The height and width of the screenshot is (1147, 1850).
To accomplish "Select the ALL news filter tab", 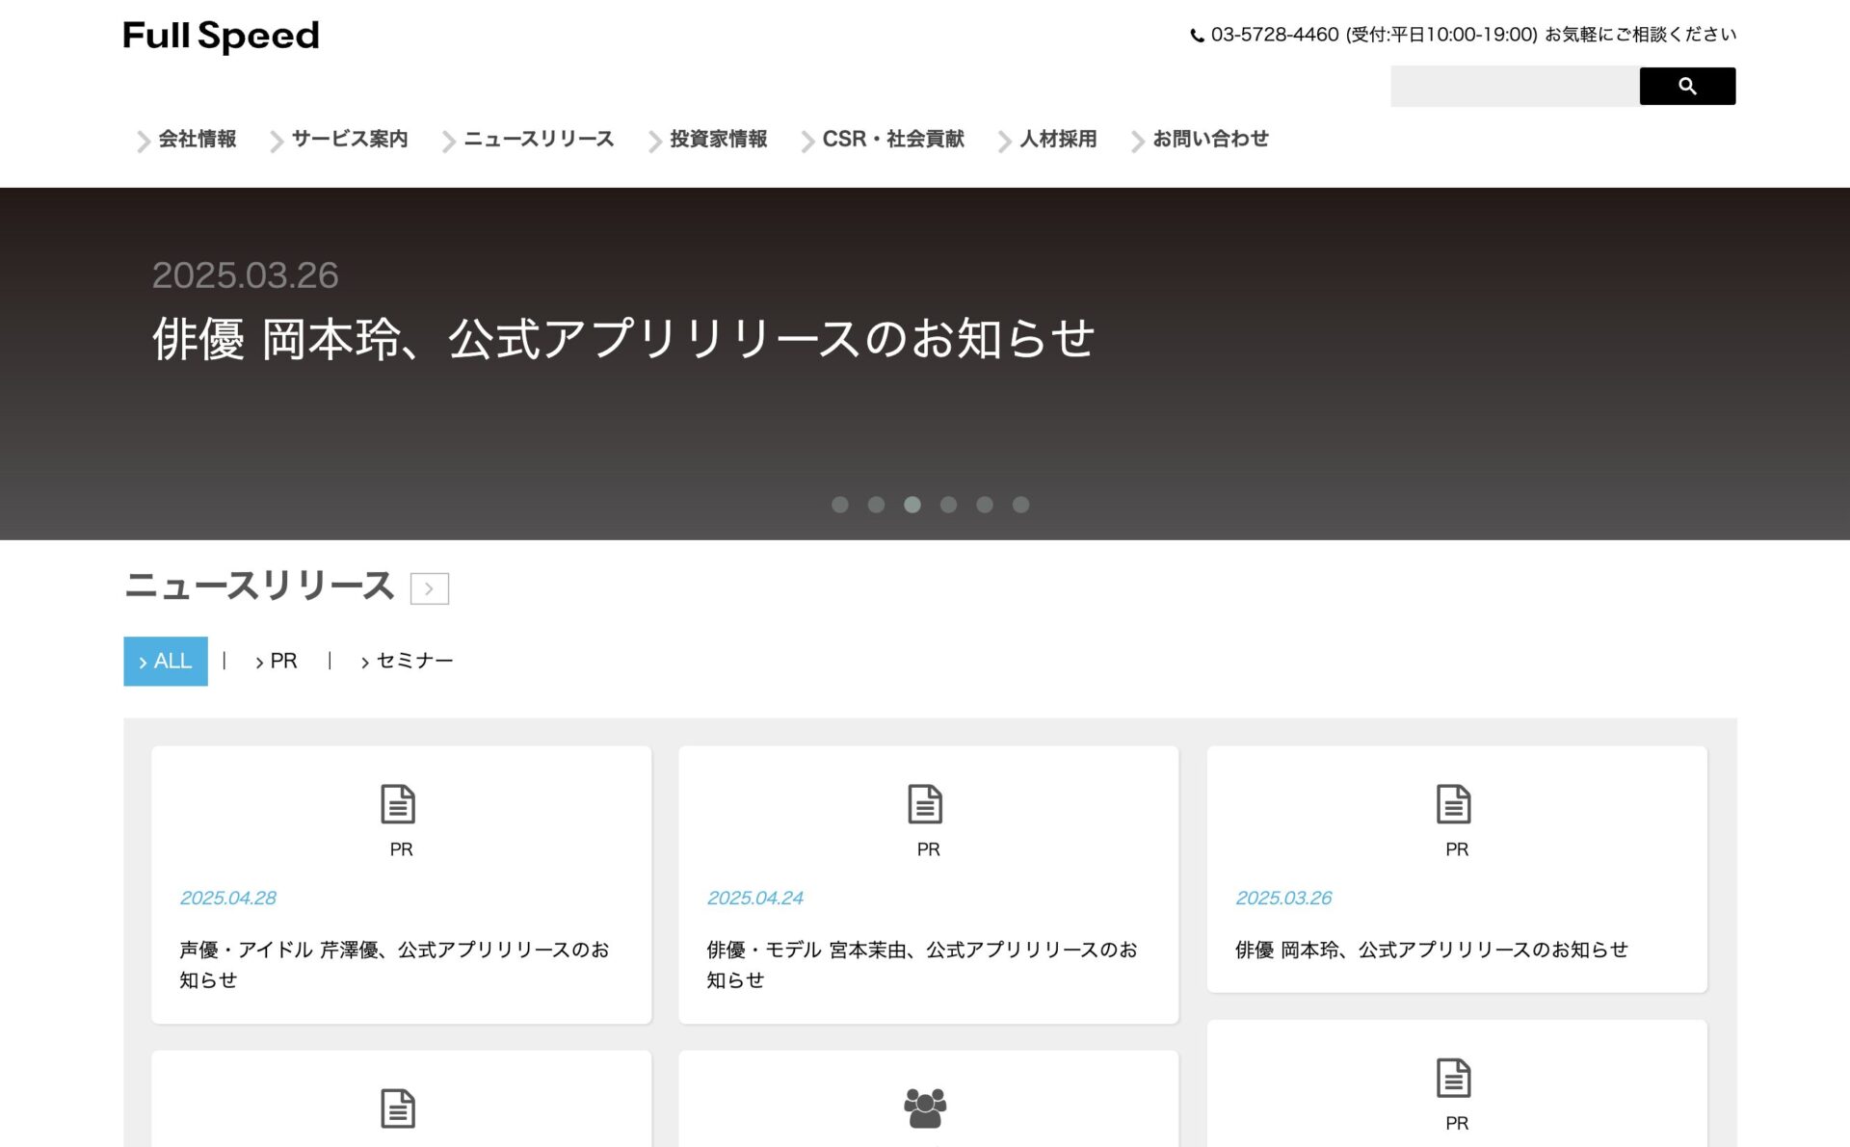I will (x=166, y=662).
